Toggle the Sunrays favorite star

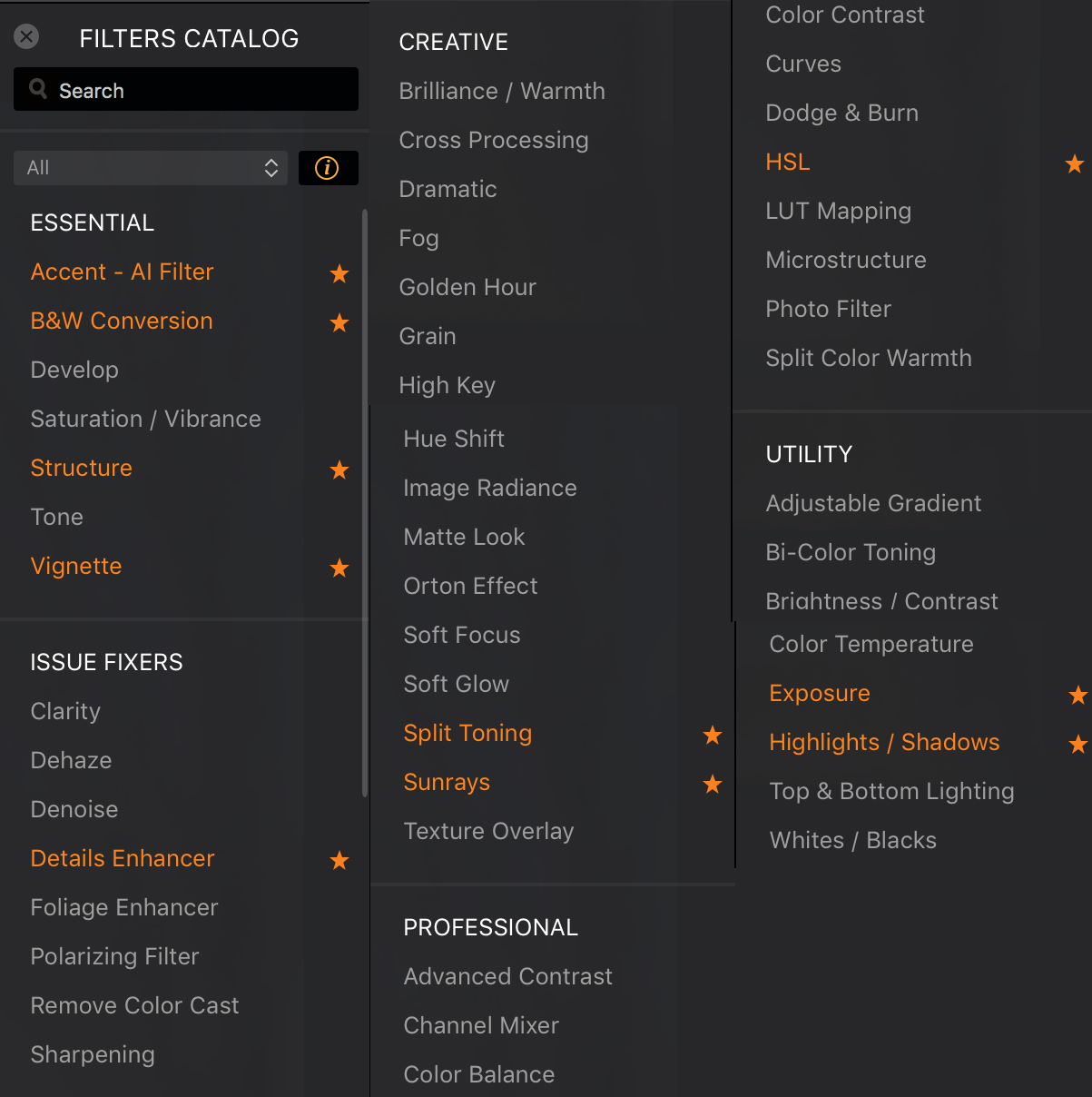713,784
